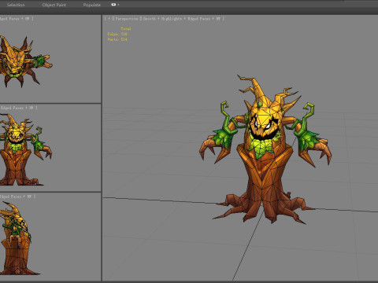Click the Total statistics header
Viewport: 378px width, 283px height.
(x=126, y=28)
